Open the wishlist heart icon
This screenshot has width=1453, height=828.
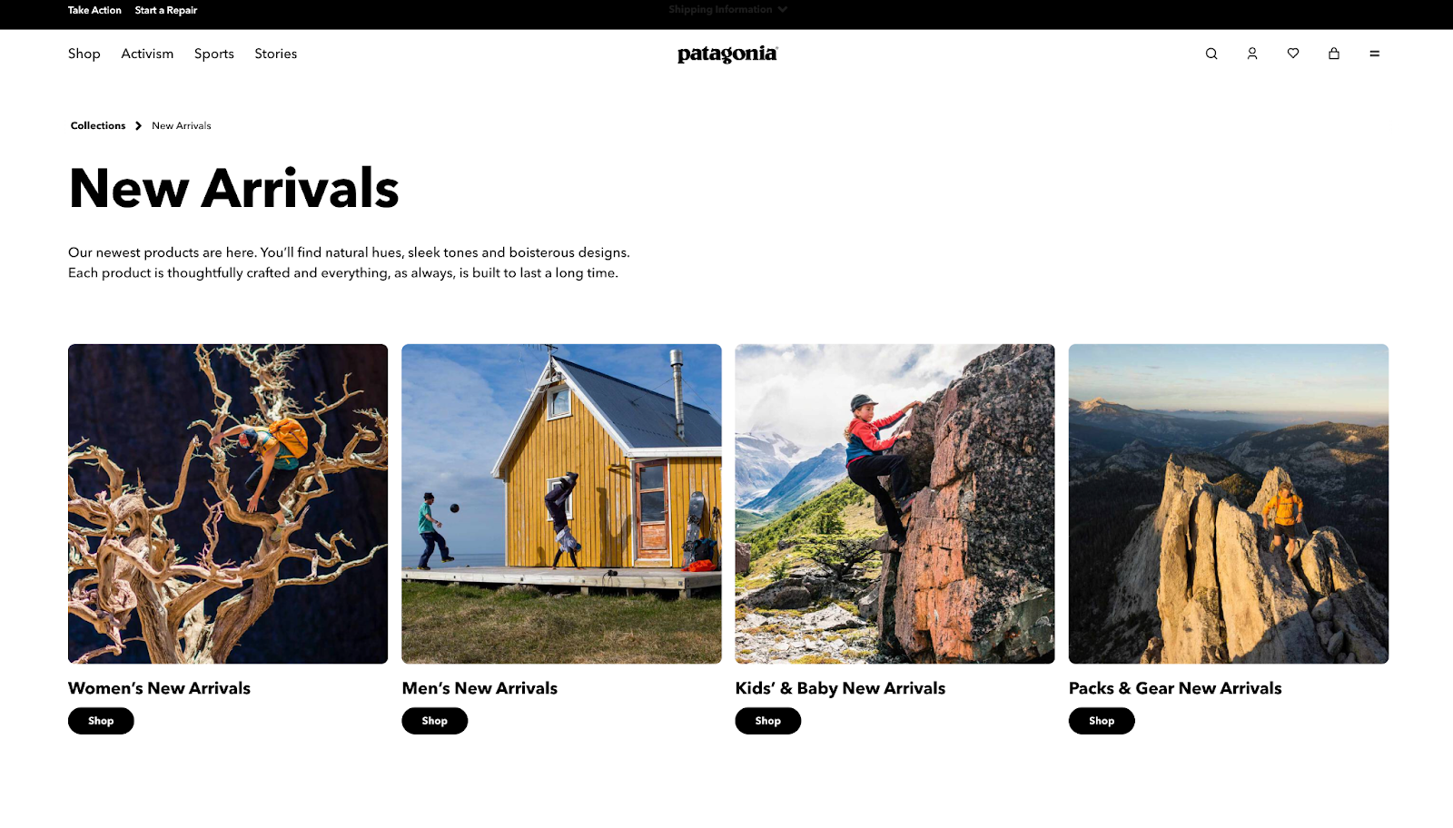pyautogui.click(x=1293, y=54)
